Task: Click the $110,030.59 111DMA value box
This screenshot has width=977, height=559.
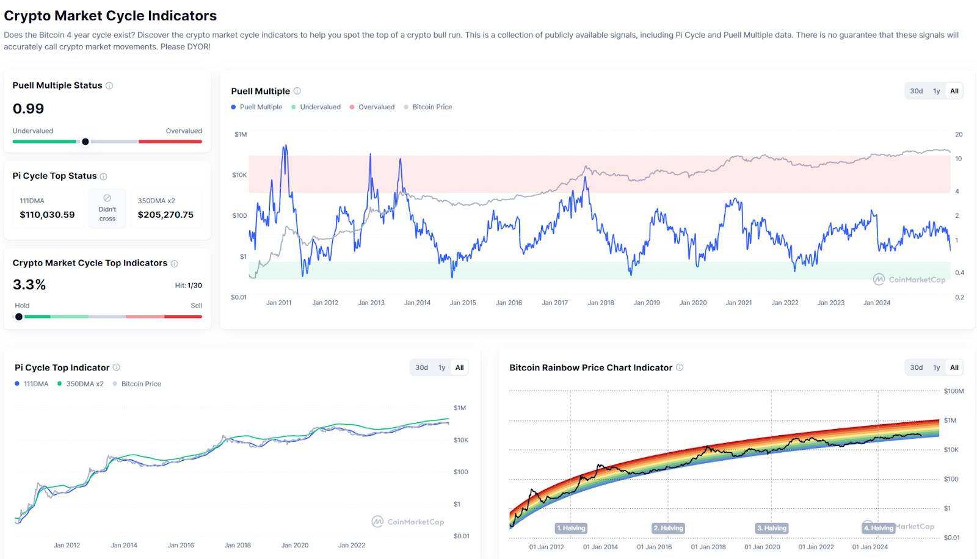Action: pos(48,208)
